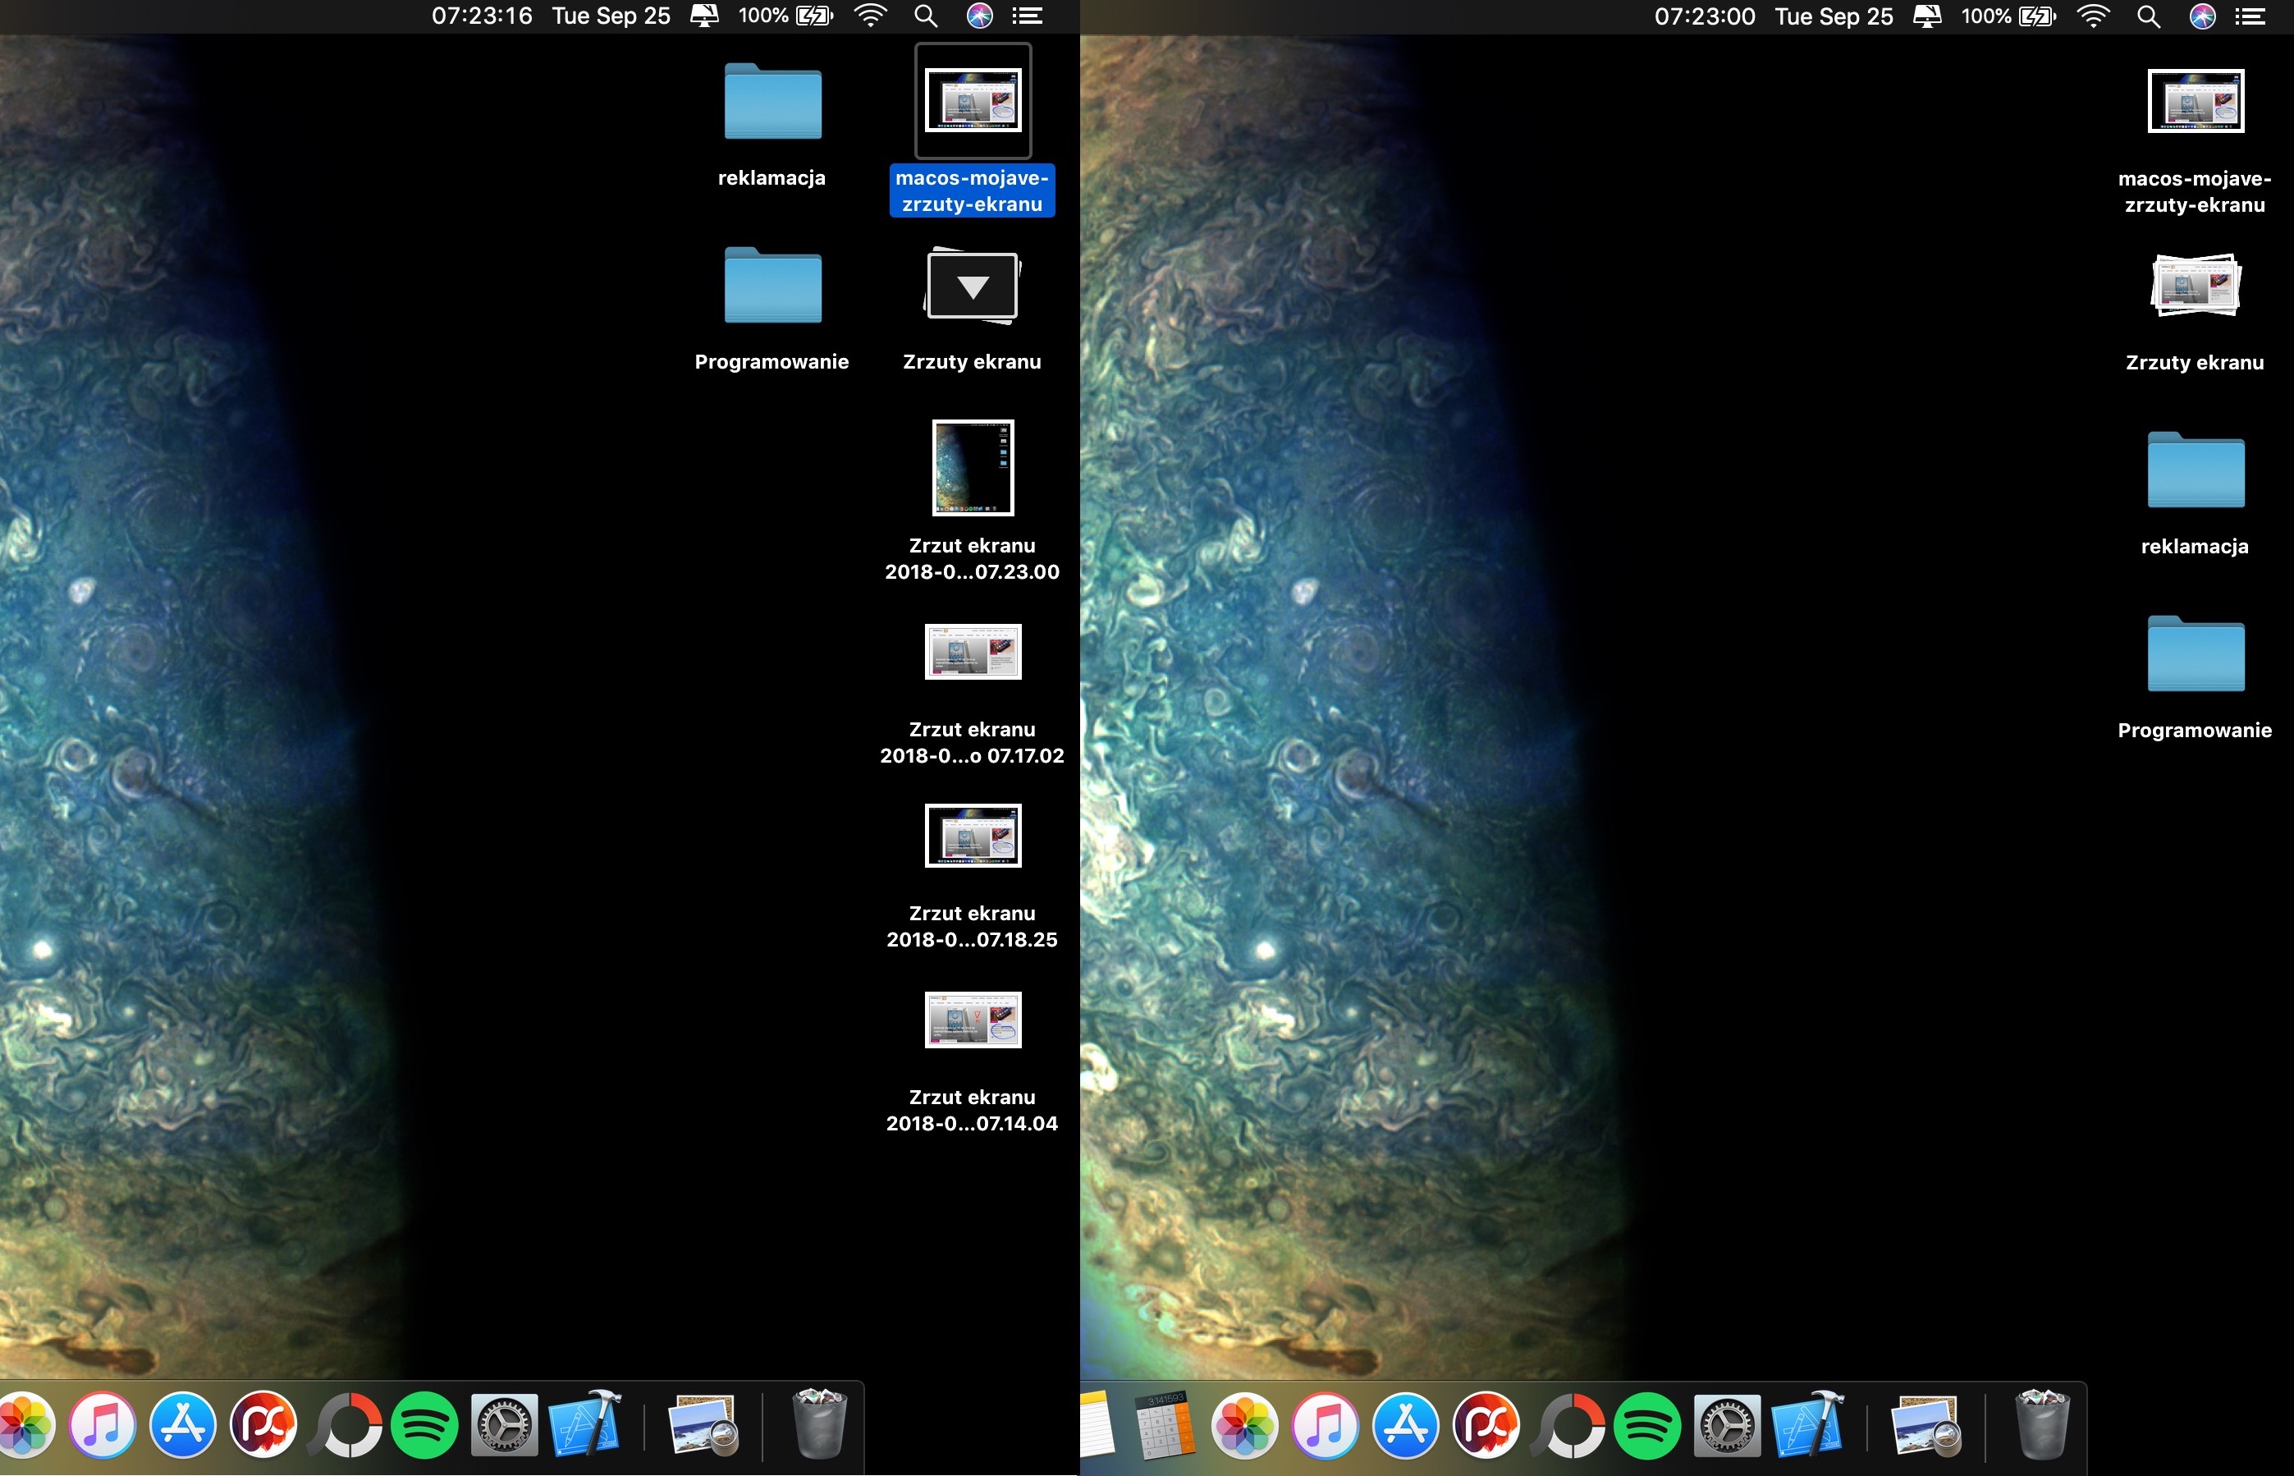Open Photos in the right desktop's Dock
Screen dimensions: 2294x1476
[1245, 1425]
